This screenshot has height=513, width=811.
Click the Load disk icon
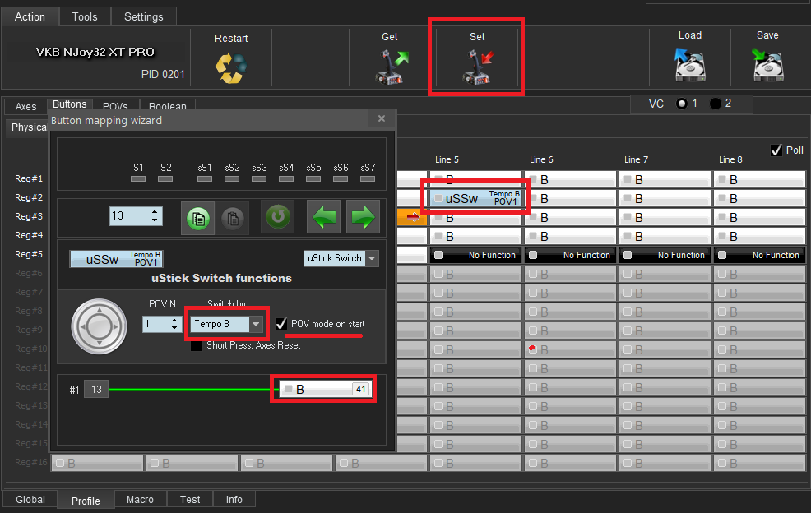tap(689, 65)
